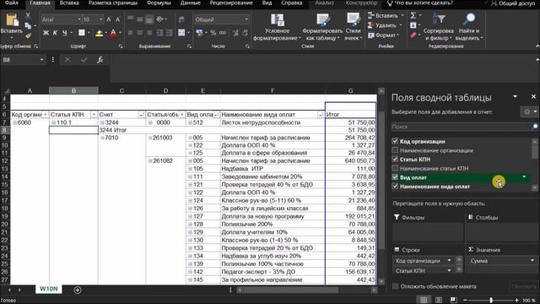Open Sort and Filter (Сортировка и фильтр)
The width and height of the screenshot is (540, 304).
point(439,28)
